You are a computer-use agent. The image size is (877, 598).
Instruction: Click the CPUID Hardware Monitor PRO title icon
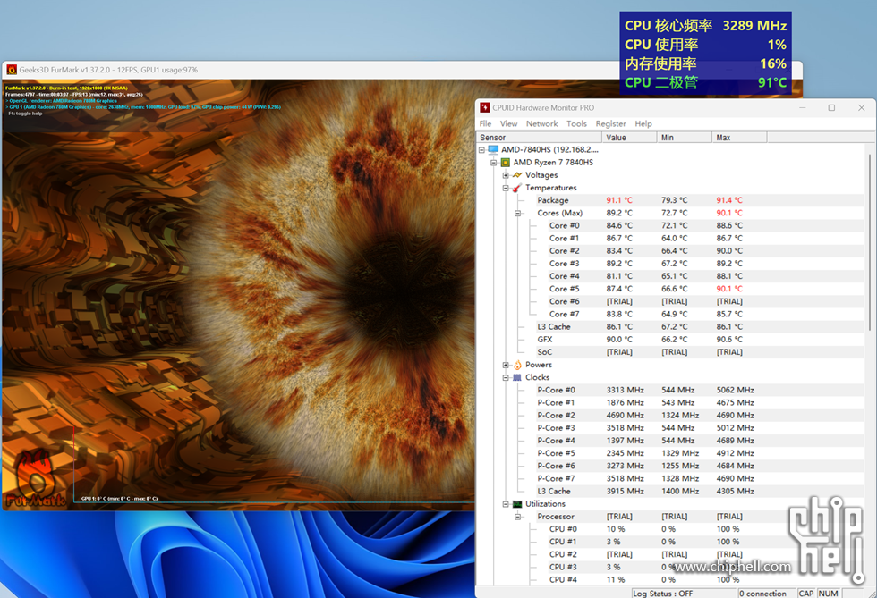(x=485, y=107)
